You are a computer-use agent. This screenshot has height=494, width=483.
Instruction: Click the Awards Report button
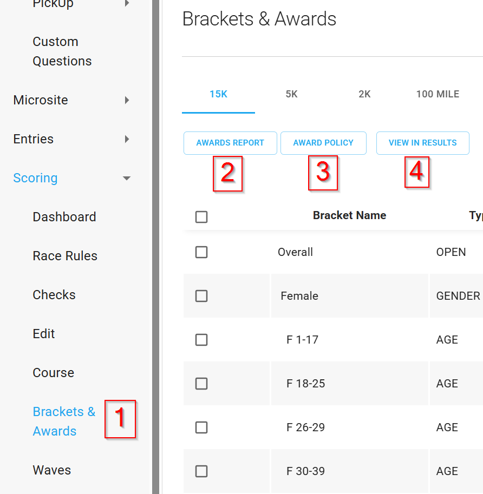tap(230, 143)
